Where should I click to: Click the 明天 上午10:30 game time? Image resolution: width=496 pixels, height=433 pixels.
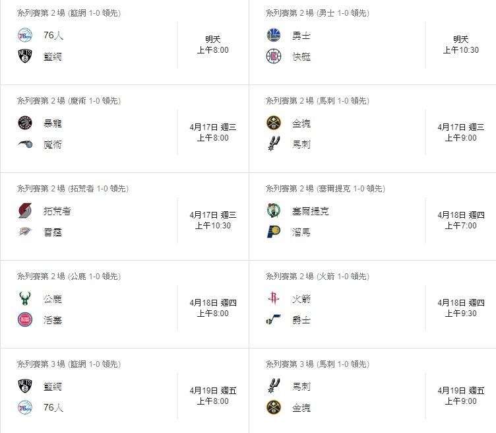(x=460, y=45)
